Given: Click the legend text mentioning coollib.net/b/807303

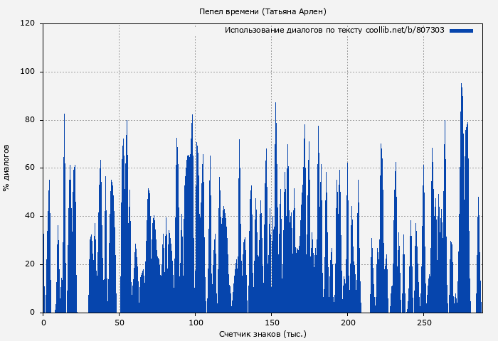Looking at the screenshot, I should [x=334, y=31].
